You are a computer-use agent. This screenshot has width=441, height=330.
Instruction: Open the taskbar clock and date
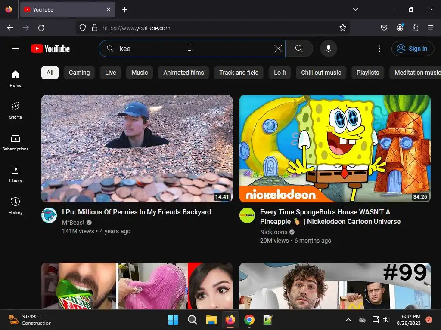pos(409,320)
